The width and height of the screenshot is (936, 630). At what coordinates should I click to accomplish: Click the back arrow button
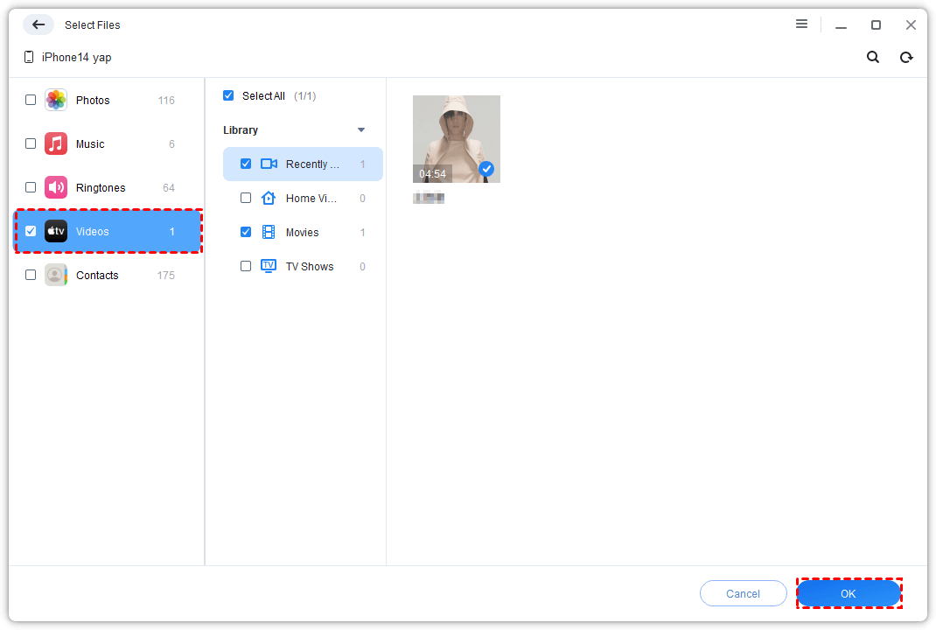(38, 24)
